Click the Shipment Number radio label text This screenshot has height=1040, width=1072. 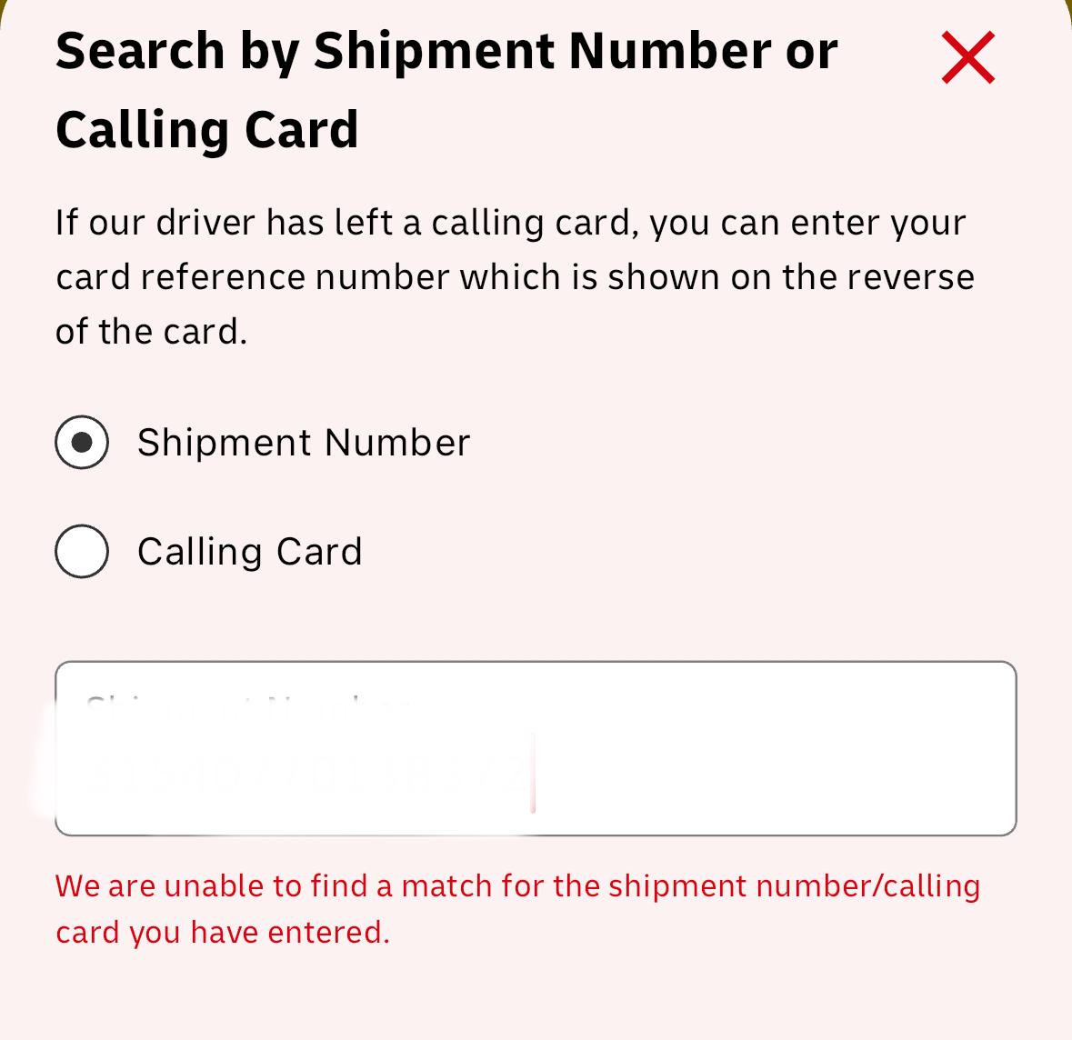pyautogui.click(x=304, y=443)
